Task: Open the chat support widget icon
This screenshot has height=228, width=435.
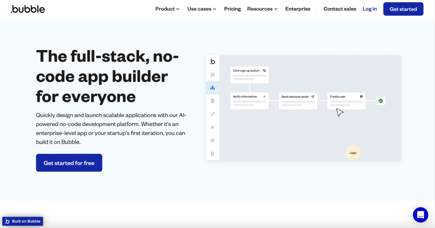Action: 420,215
